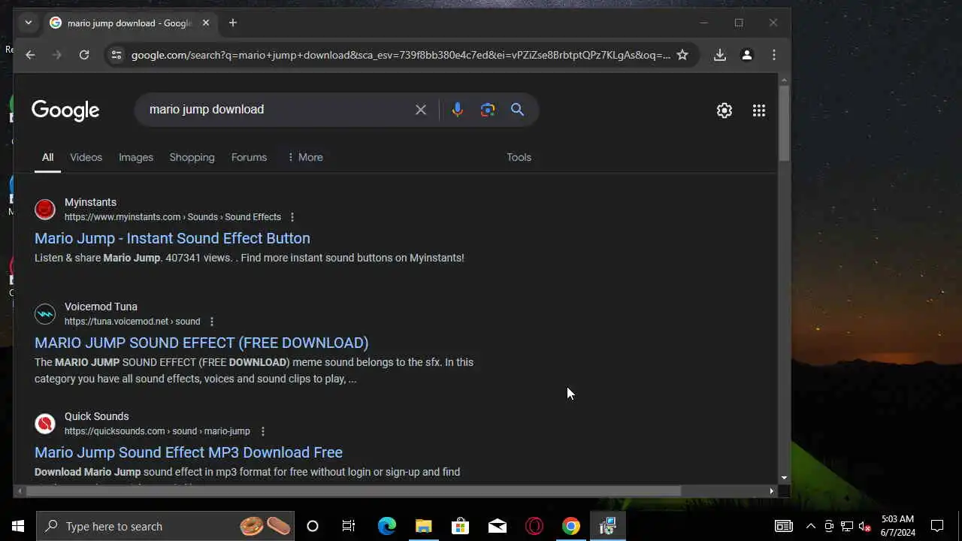The height and width of the screenshot is (541, 962).
Task: Open Mario Jump - Instant Sound Effect Button link
Action: (x=172, y=238)
